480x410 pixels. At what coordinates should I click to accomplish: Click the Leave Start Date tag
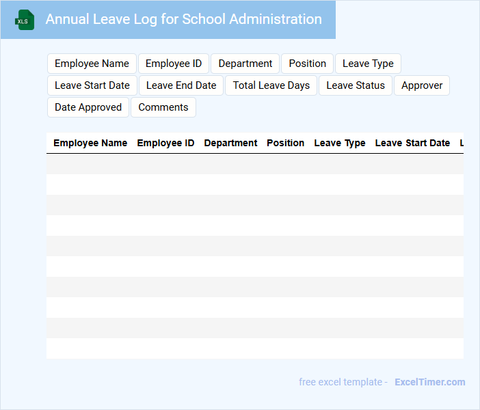coord(92,85)
